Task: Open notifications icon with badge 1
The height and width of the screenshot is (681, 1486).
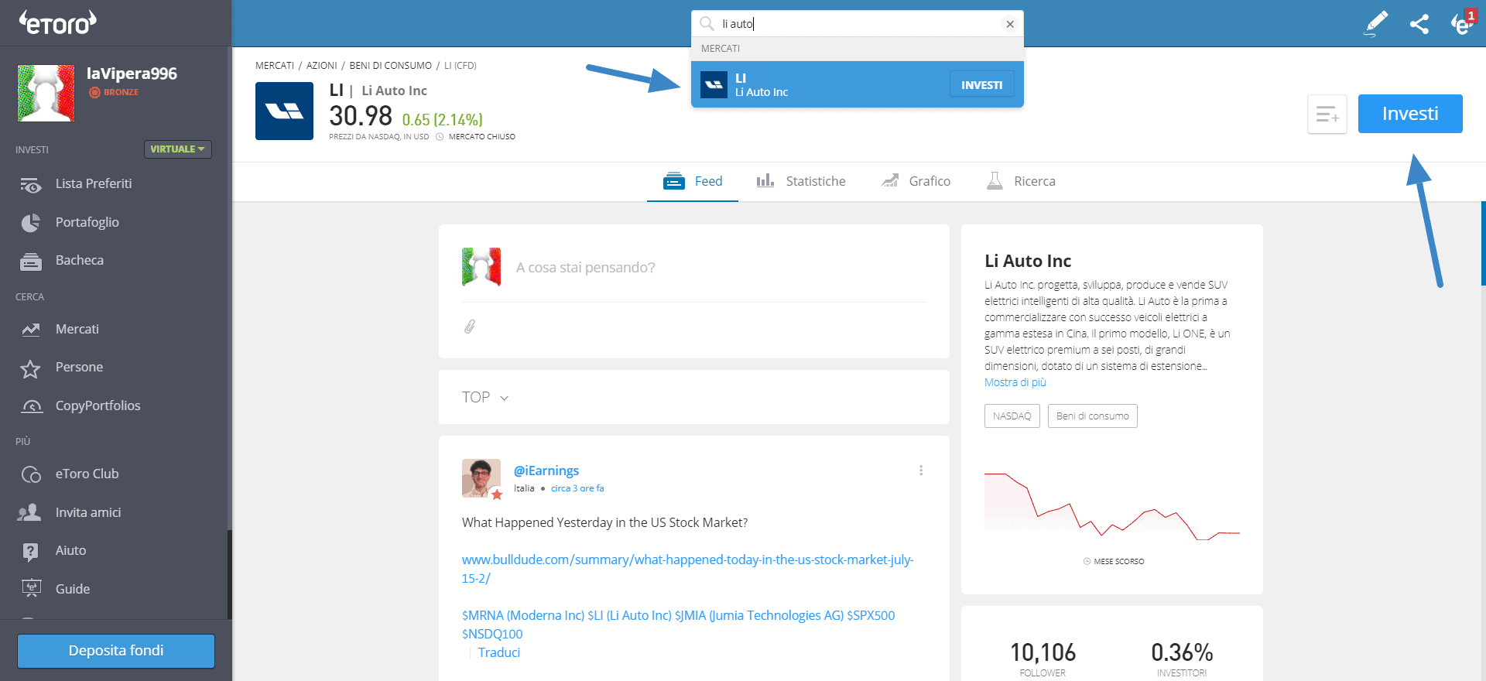Action: [x=1462, y=23]
